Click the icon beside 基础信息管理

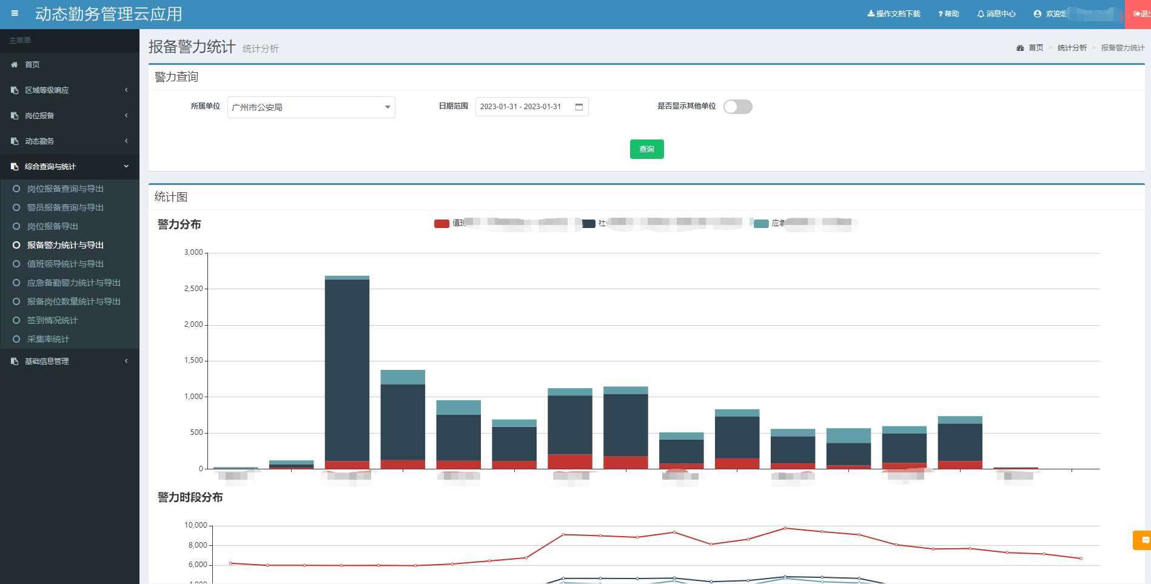[x=15, y=361]
